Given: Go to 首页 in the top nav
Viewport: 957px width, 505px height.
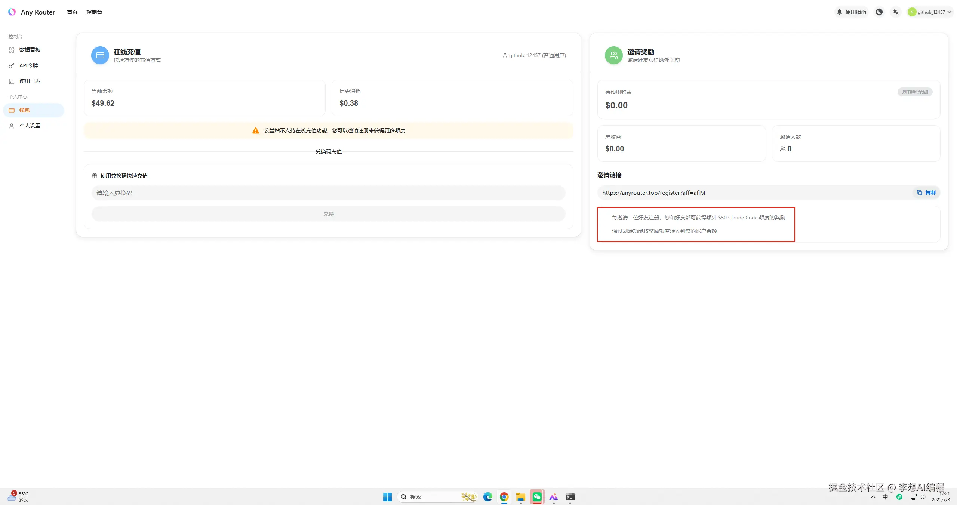Looking at the screenshot, I should pyautogui.click(x=72, y=12).
